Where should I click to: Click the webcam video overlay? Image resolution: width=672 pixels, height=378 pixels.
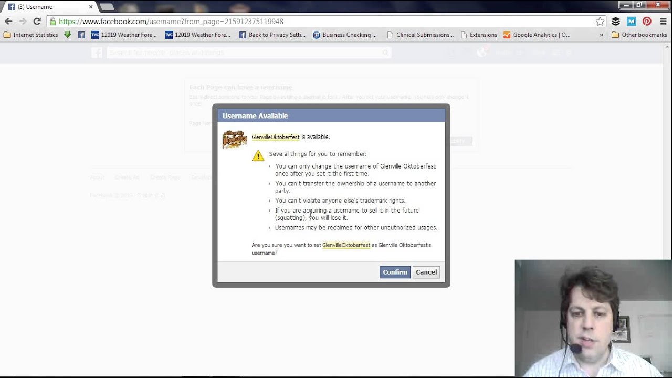(x=593, y=318)
